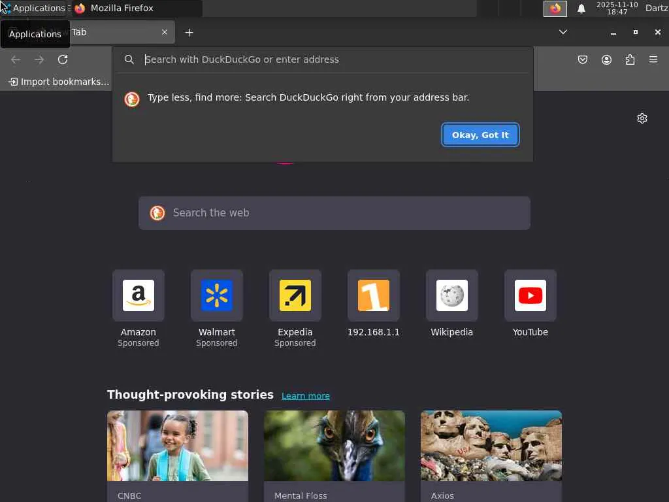Follow the Learn more link
Screen dimensions: 669x502
306,395
